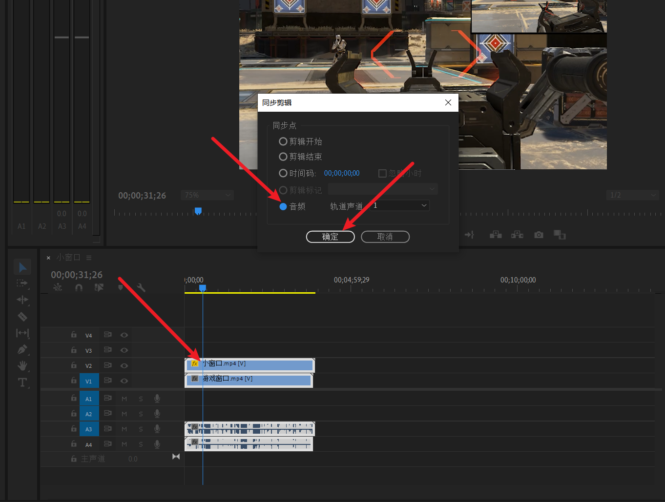Image resolution: width=665 pixels, height=502 pixels.
Task: Click 确定 to confirm synchronization
Action: (x=330, y=237)
